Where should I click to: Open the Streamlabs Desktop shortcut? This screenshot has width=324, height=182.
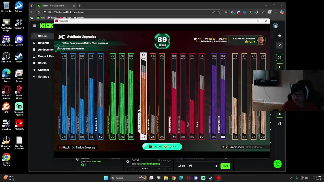(19, 109)
